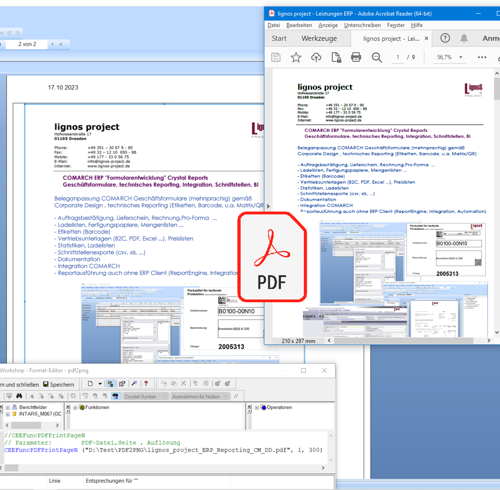Click the INTARS_M067 database cylinder icon
500x490 pixels.
click(14, 414)
